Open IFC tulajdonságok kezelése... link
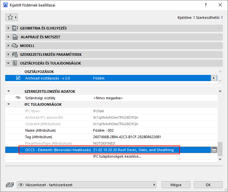228x192 pixels. [x=117, y=156]
